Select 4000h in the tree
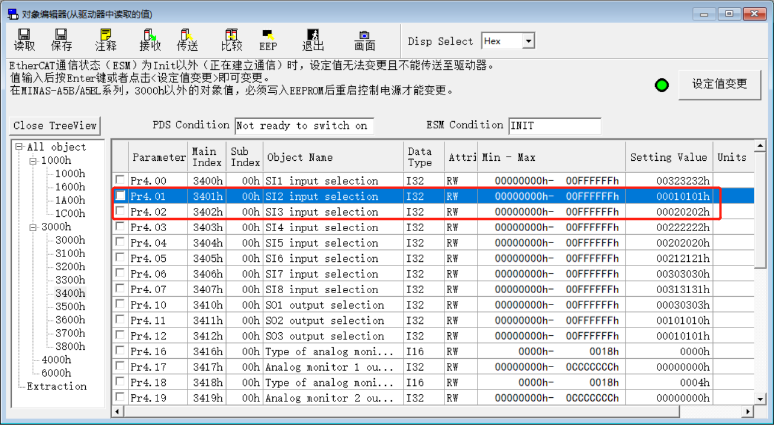The width and height of the screenshot is (774, 425). [56, 359]
